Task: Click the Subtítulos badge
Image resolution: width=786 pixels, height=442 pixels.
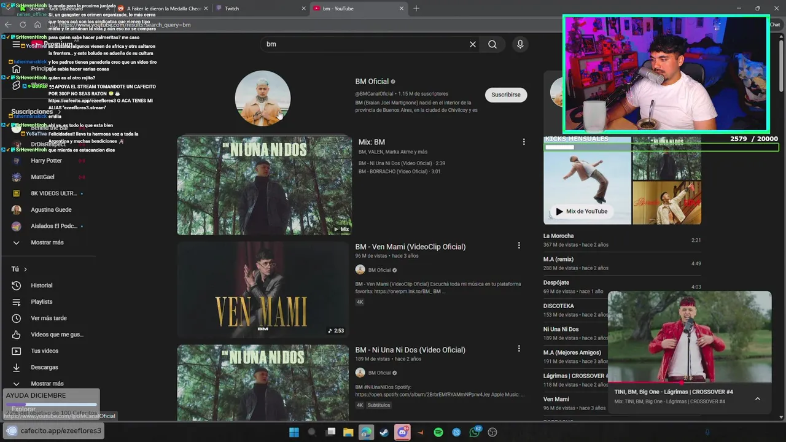Action: tap(379, 405)
